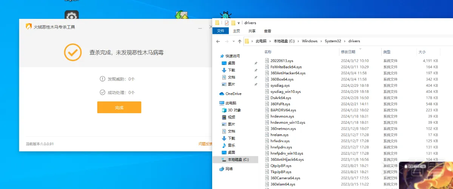Viewport: 453px width, 189px height.
Task: Click 此电脑 in the address breadcrumb
Action: [x=261, y=41]
